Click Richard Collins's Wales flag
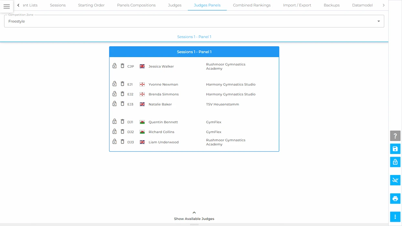 pos(142,132)
